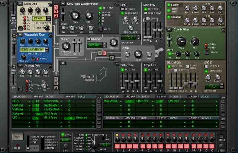This screenshot has height=153, width=238.
Task: Select lower routing button 3 (gray)
Action: [56, 88]
